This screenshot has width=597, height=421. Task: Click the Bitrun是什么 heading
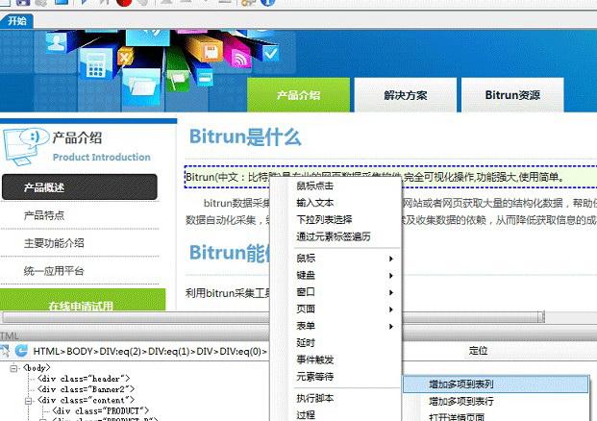[x=245, y=136]
